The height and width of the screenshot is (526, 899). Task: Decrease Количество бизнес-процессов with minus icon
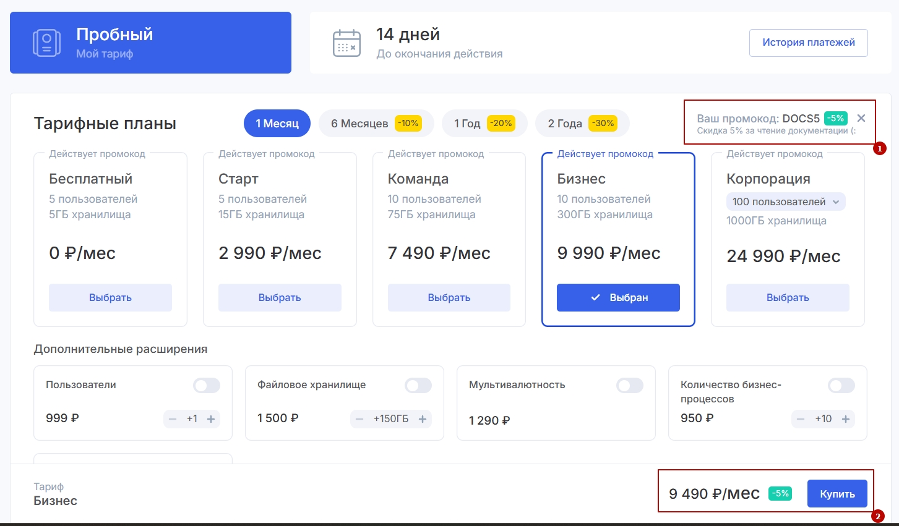pyautogui.click(x=801, y=419)
